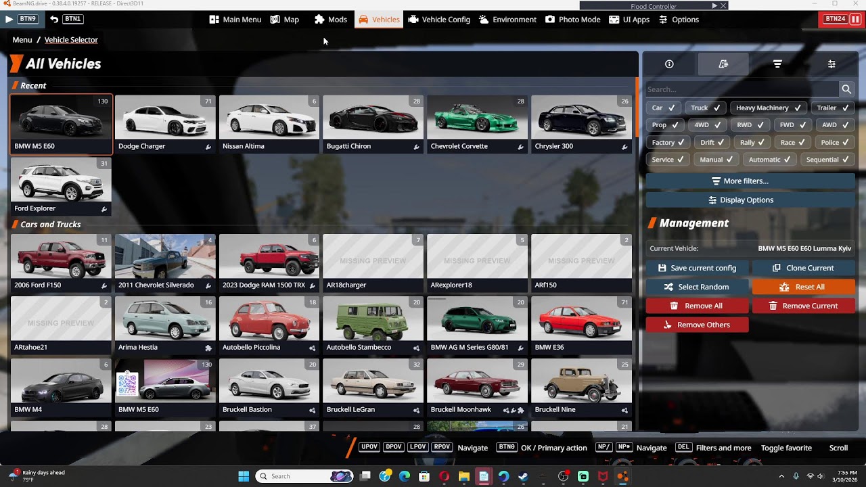Toggle the Drift filter
This screenshot has width=866, height=487.
coord(713,143)
